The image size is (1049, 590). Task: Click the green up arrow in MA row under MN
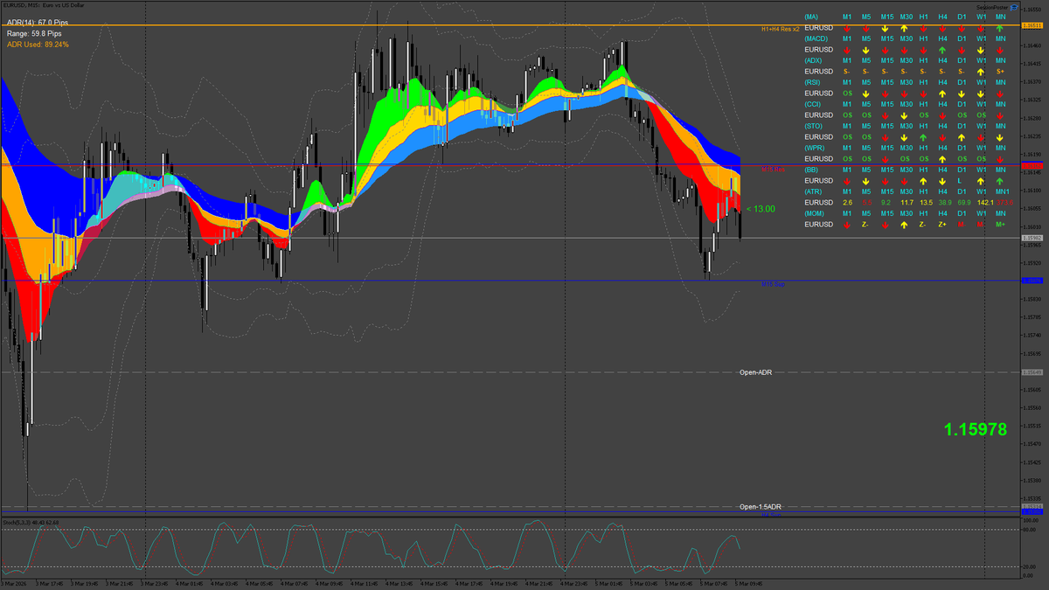tap(1000, 27)
